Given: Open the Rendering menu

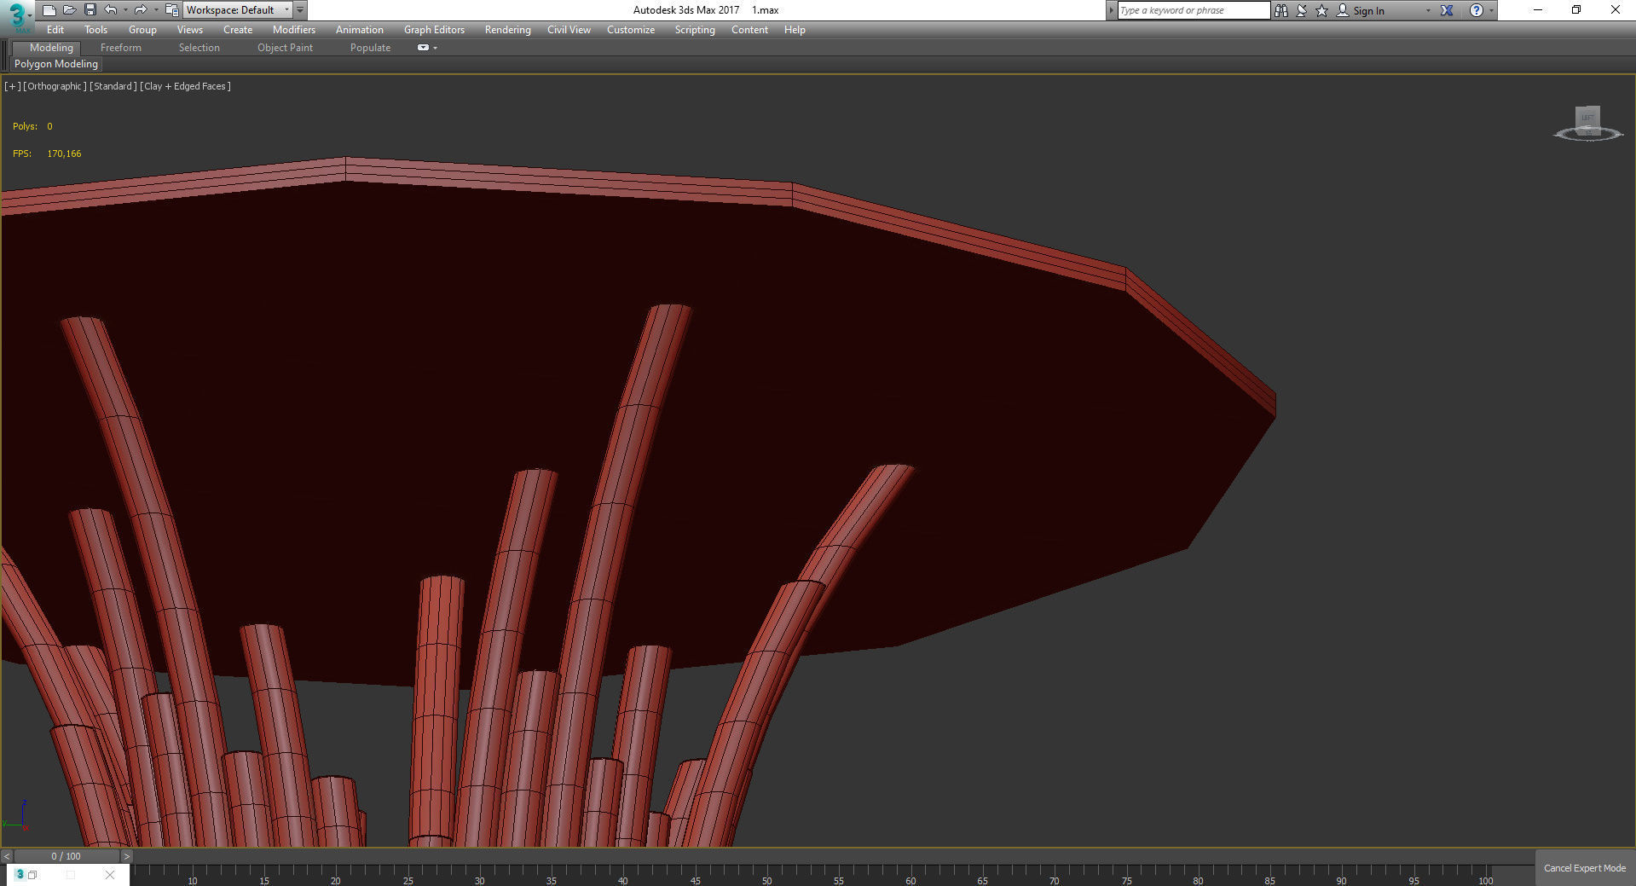Looking at the screenshot, I should 508,30.
